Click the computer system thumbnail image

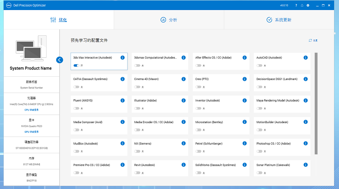31,48
